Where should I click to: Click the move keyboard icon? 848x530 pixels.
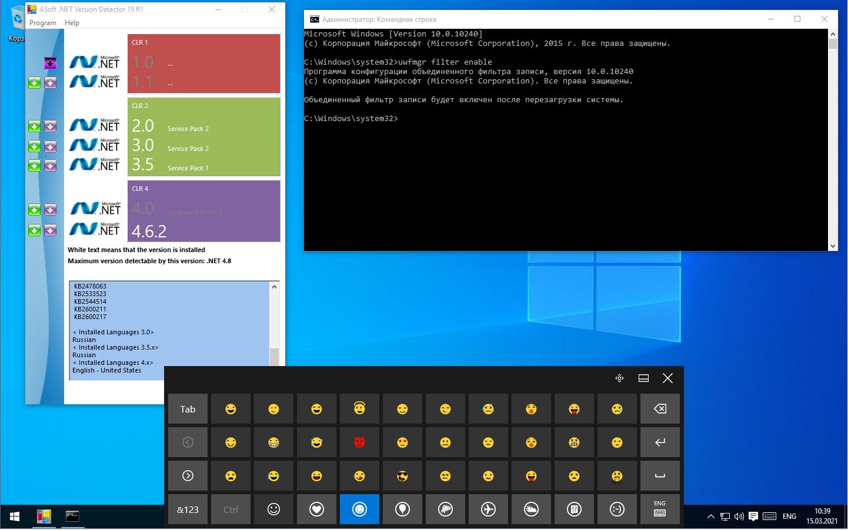[x=619, y=378]
